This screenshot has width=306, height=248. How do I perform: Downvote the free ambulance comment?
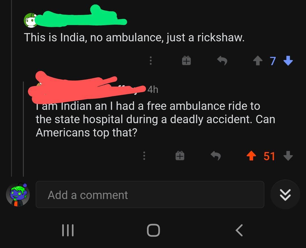(x=288, y=156)
